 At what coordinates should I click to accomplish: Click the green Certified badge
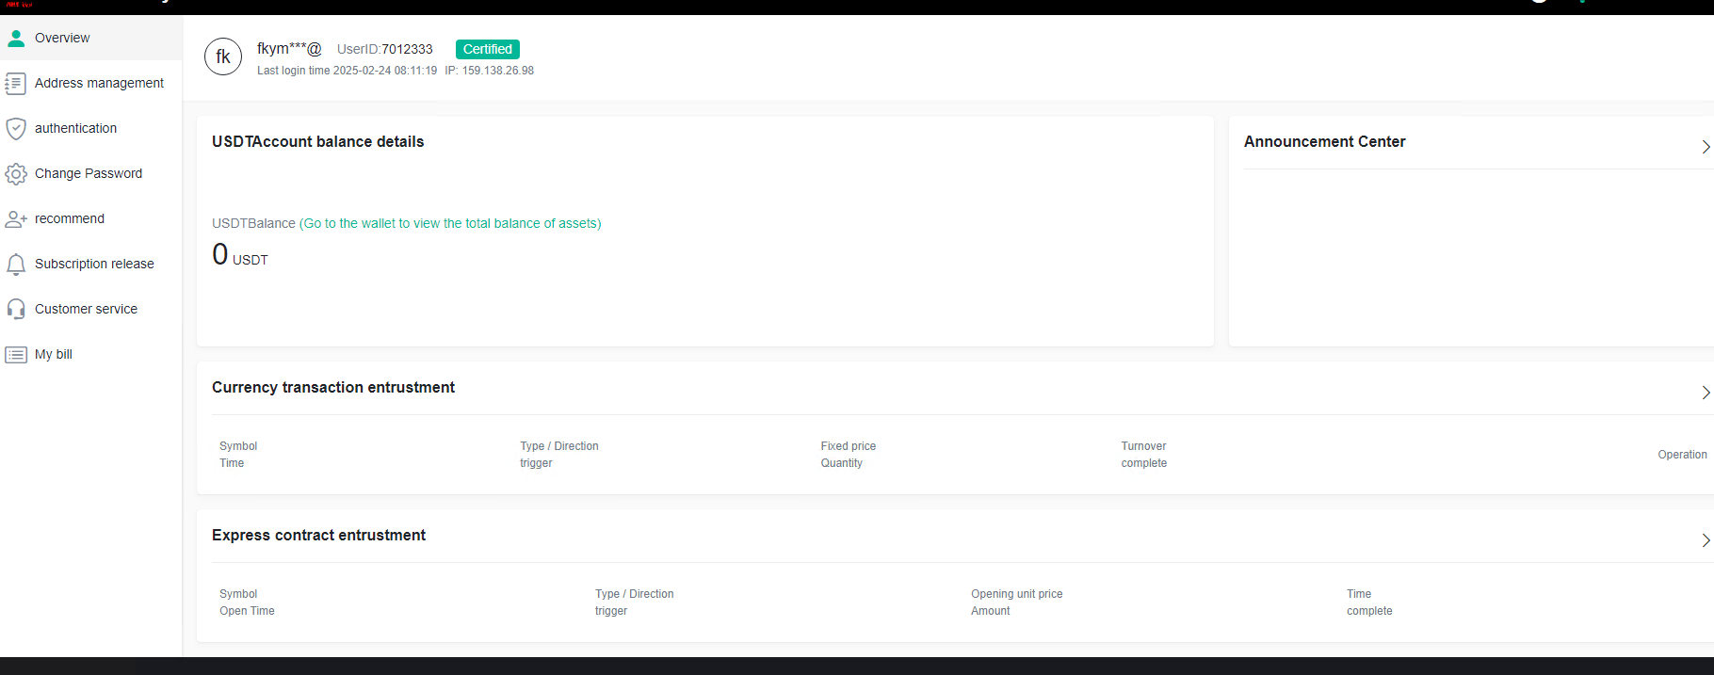[x=487, y=49]
